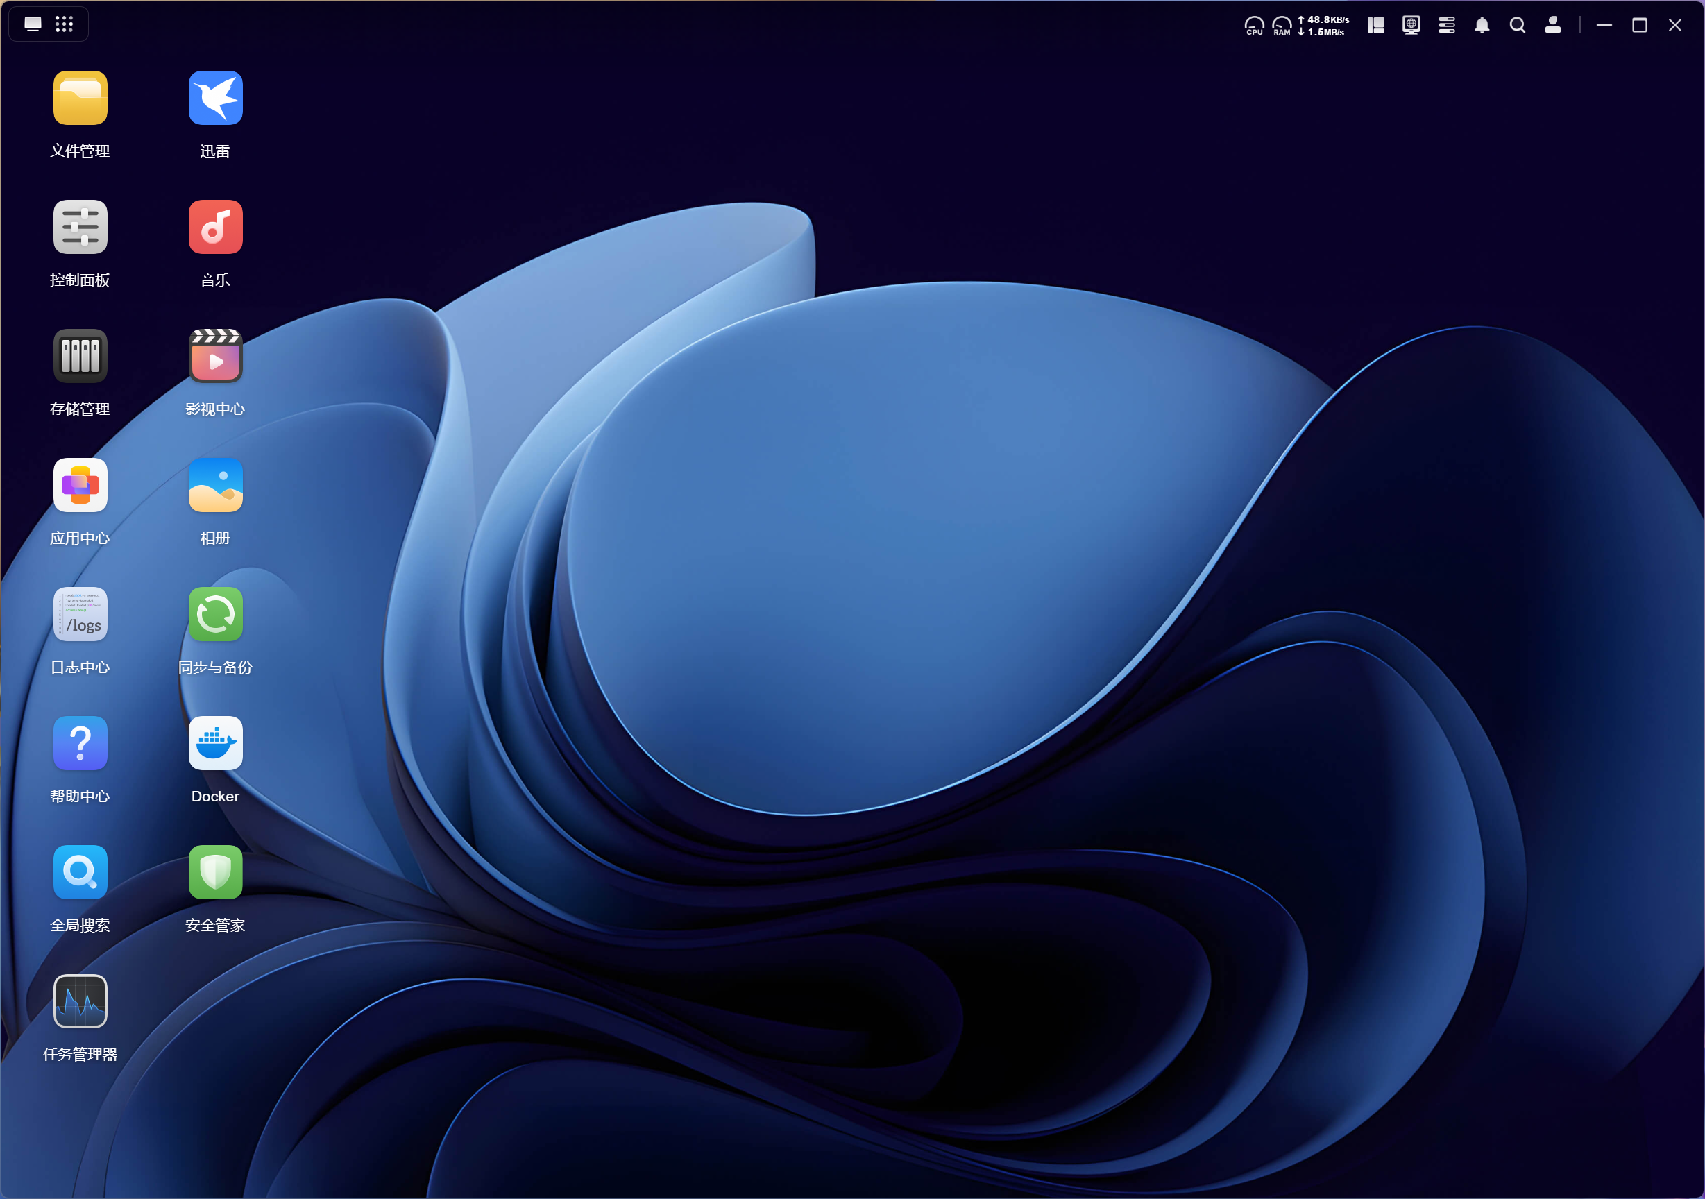Viewport: 1705px width, 1199px height.
Task: Open 存储管理 storage manager
Action: click(x=80, y=357)
